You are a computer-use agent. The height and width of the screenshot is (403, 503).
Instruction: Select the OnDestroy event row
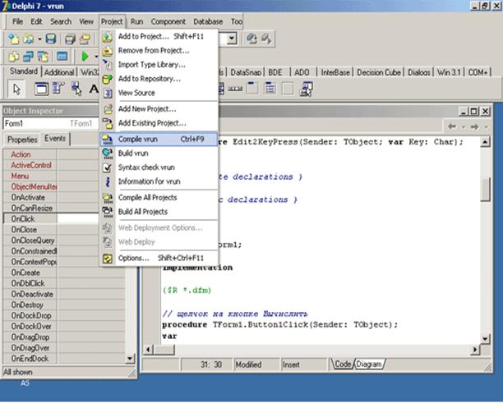(63, 305)
